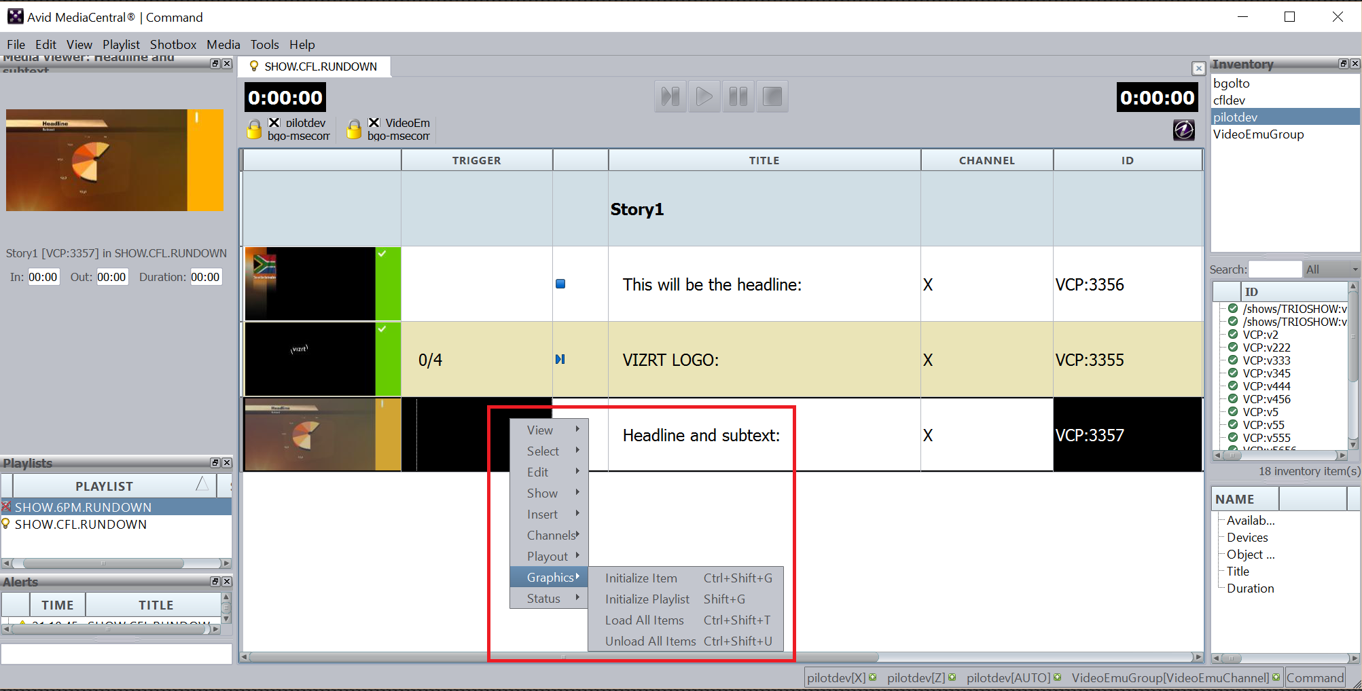Select SHOW.CFL.RUNDOWN in Playlists
This screenshot has width=1362, height=691.
[116, 524]
